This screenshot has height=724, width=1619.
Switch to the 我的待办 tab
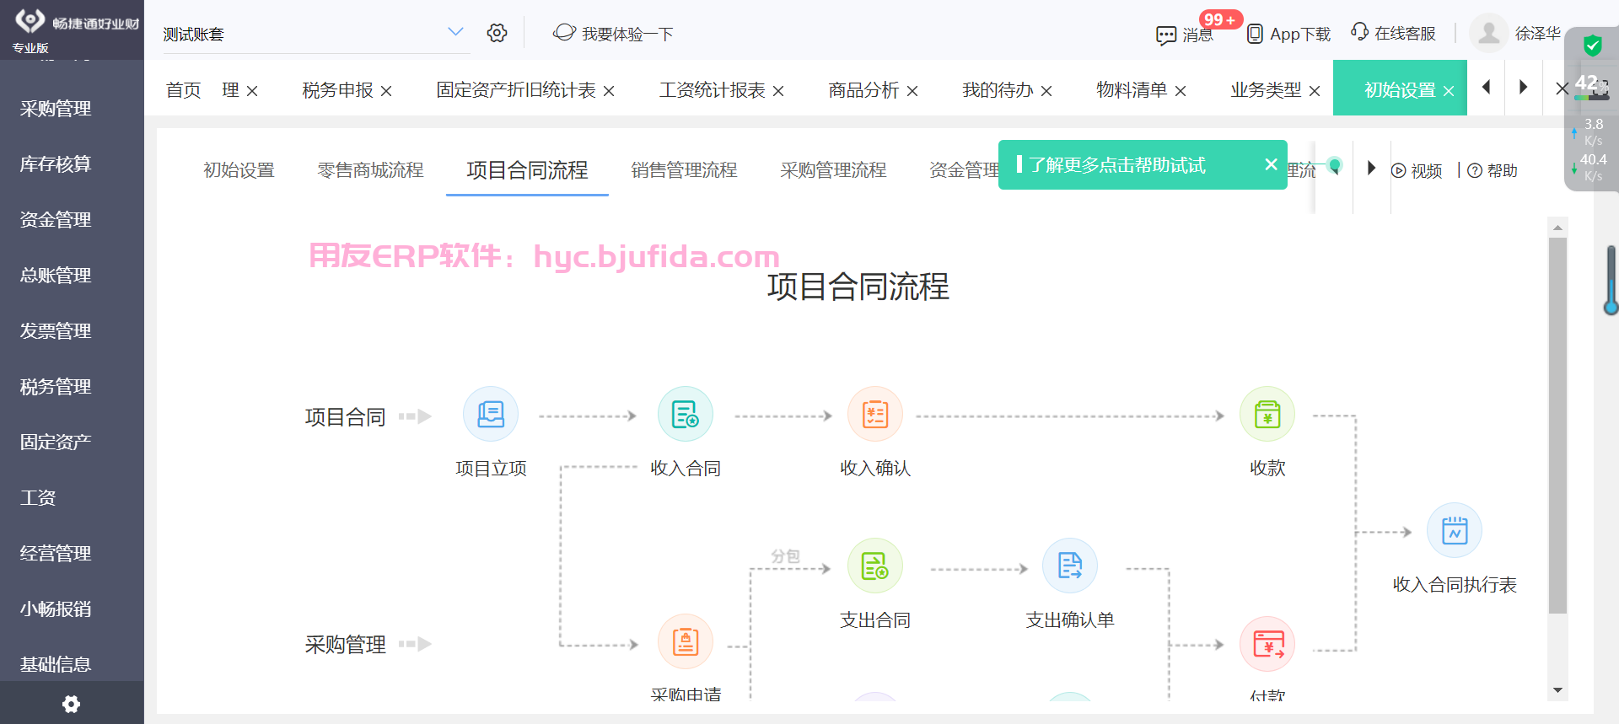pos(998,90)
